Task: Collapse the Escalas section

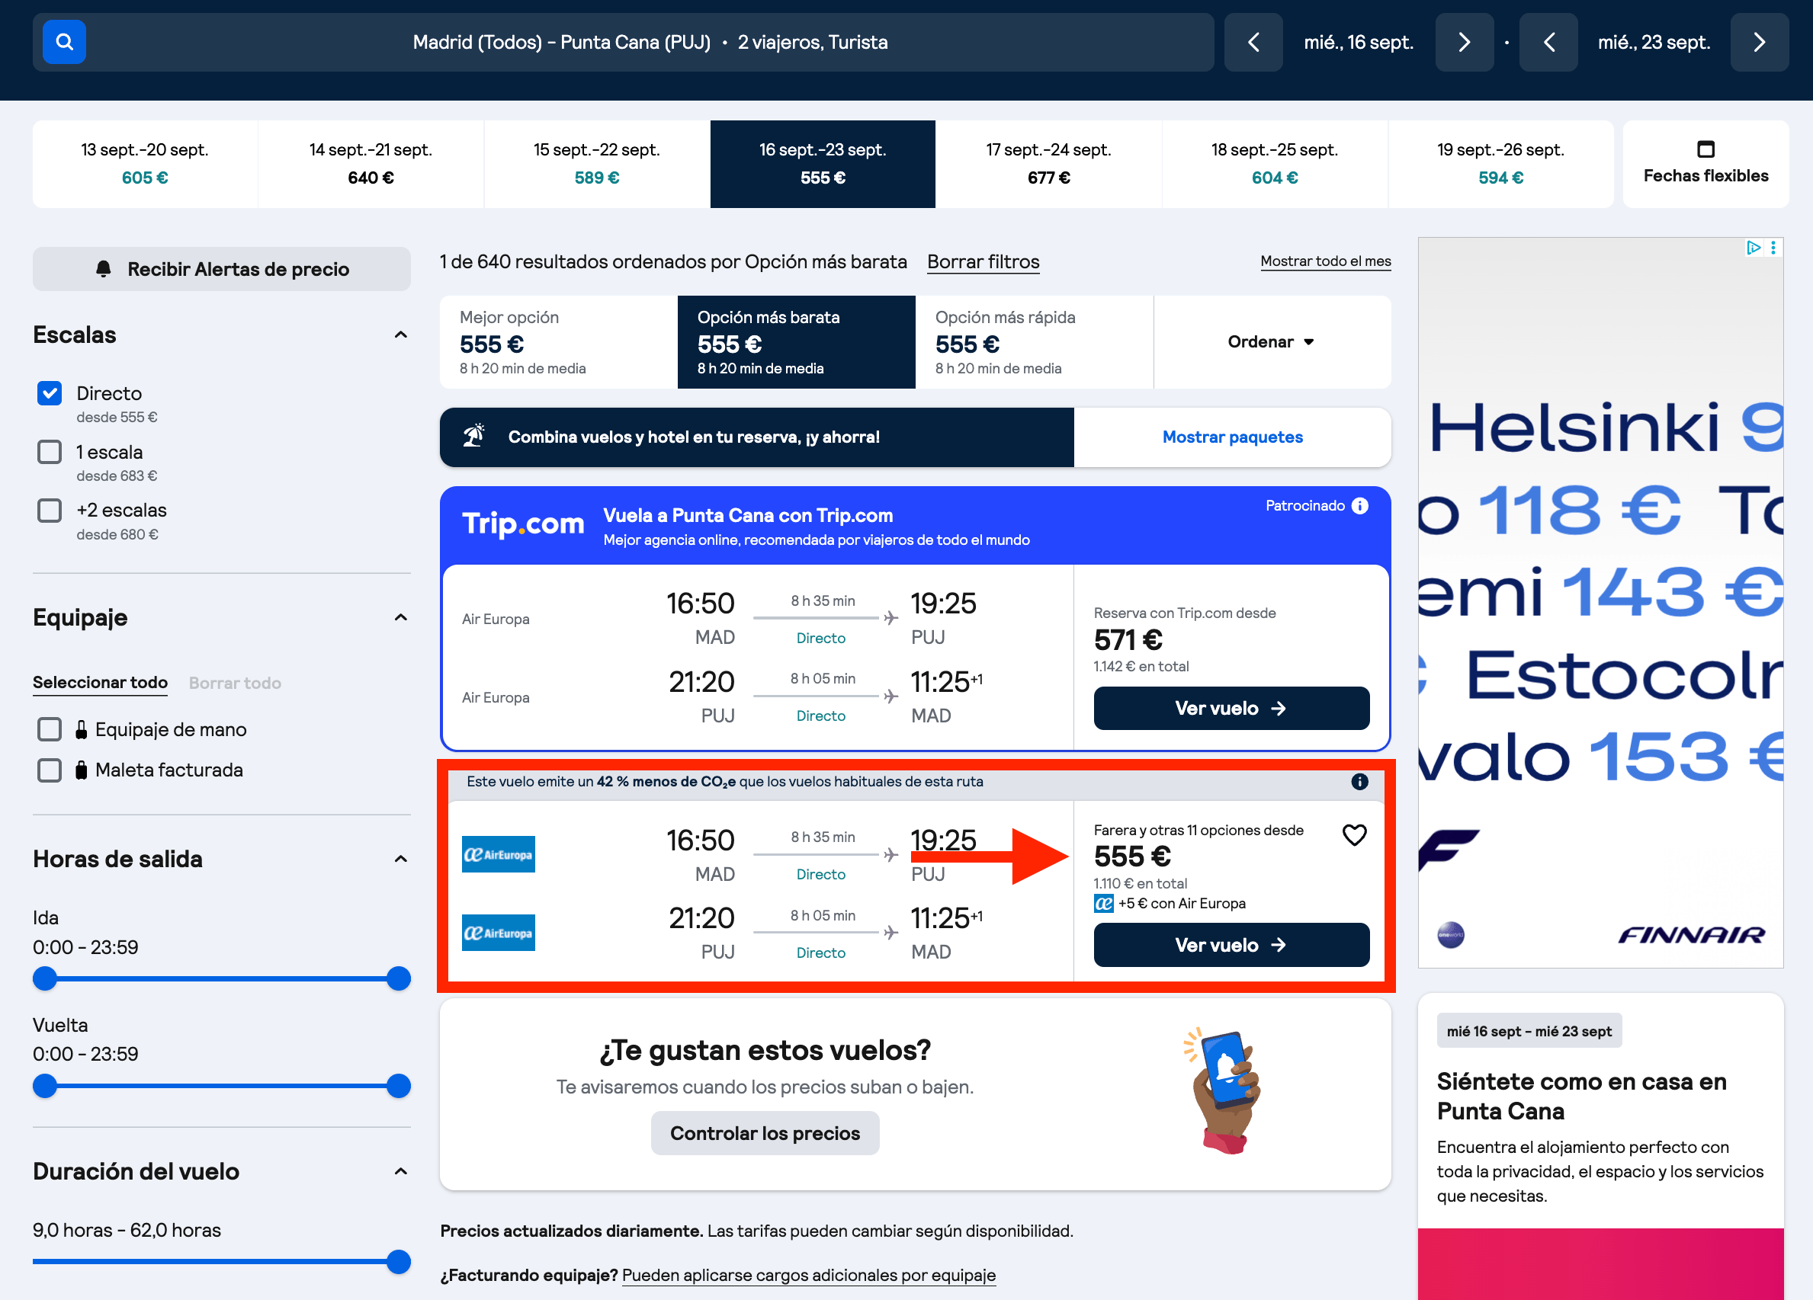Action: pos(400,335)
